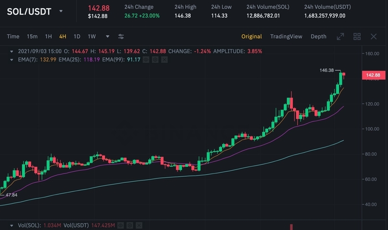Viewport: 388px width, 230px height.
Task: Collapse the Vol(SOL) legend row arrow
Action: [12, 226]
